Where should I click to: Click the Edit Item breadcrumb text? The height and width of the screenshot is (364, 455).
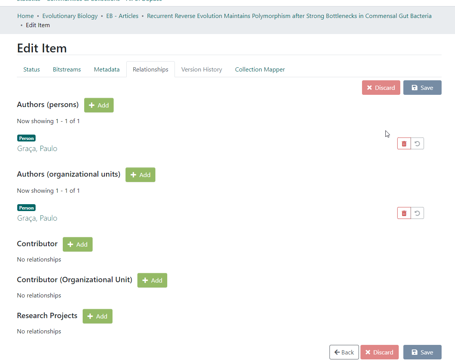[38, 25]
